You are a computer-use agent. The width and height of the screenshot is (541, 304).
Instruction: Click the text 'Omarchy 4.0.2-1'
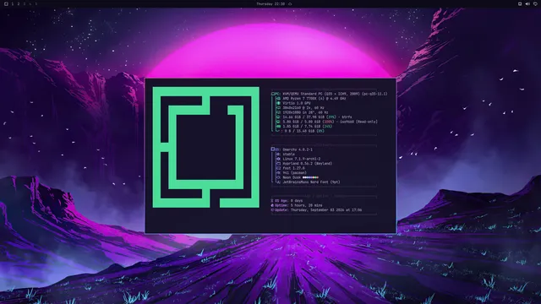(x=298, y=149)
